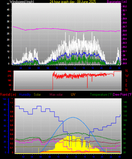The height and width of the screenshot is (159, 132).
Task: Click the '29.6' barometer axis value
Action: [125, 31]
